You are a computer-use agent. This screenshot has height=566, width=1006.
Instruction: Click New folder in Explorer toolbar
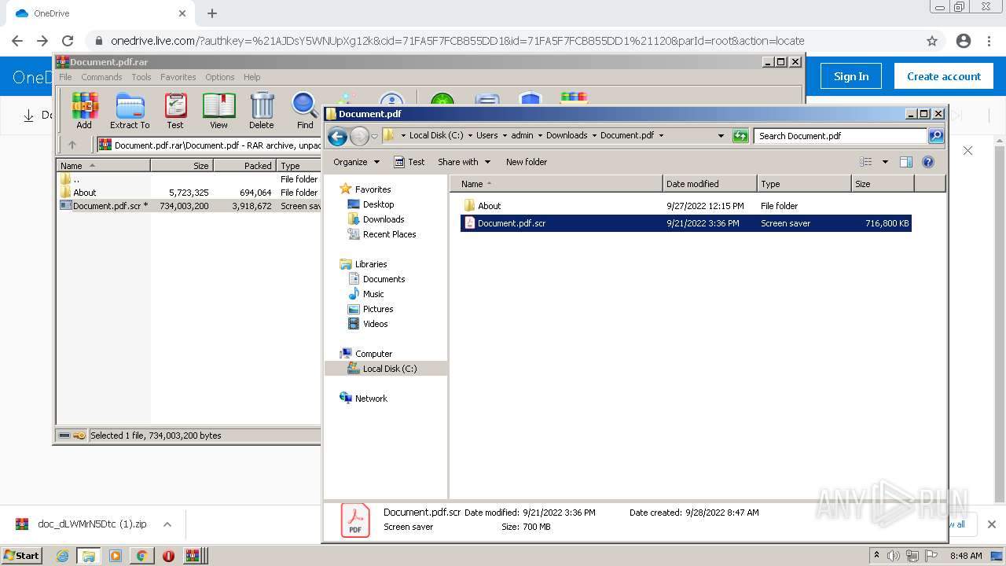[527, 162]
